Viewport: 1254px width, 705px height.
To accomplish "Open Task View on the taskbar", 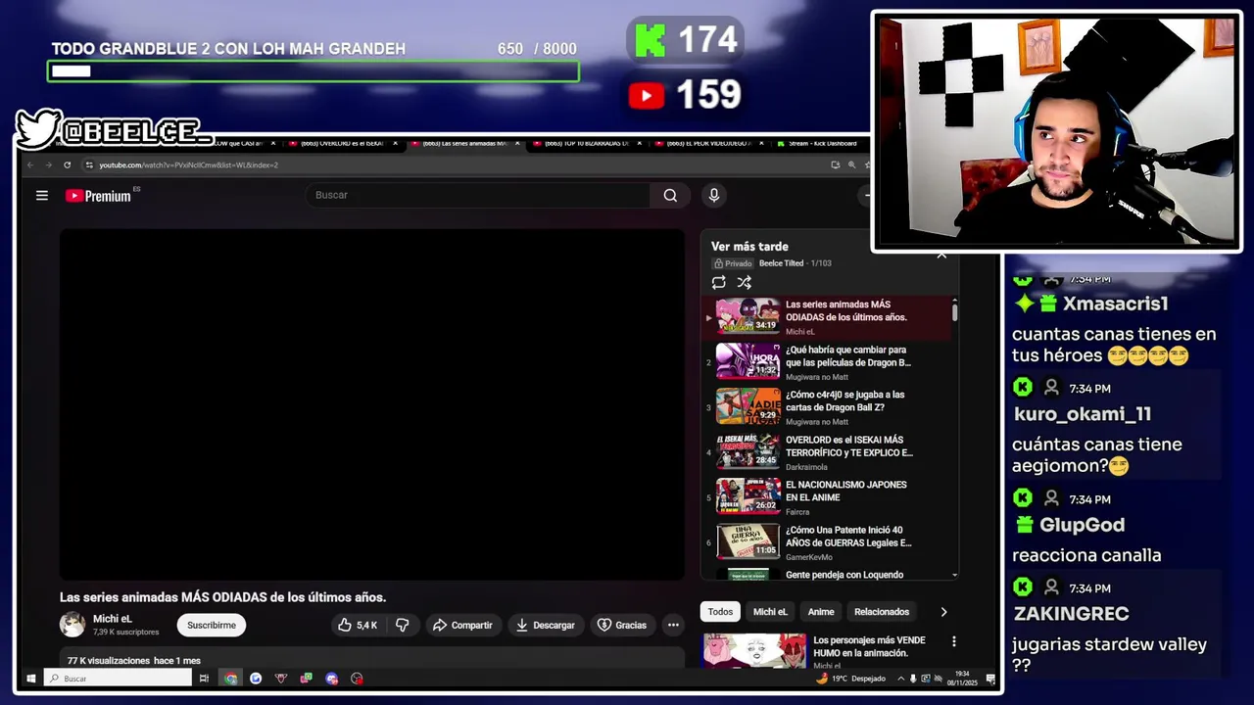I will point(204,679).
